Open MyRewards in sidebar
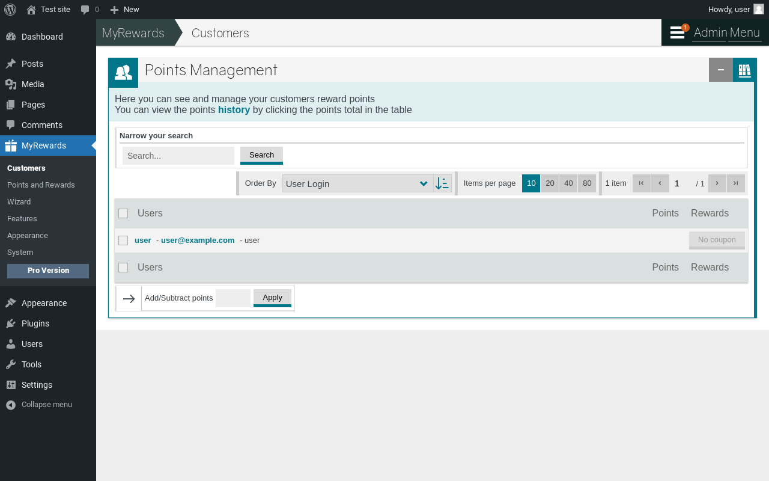The image size is (769, 481). coord(48,146)
